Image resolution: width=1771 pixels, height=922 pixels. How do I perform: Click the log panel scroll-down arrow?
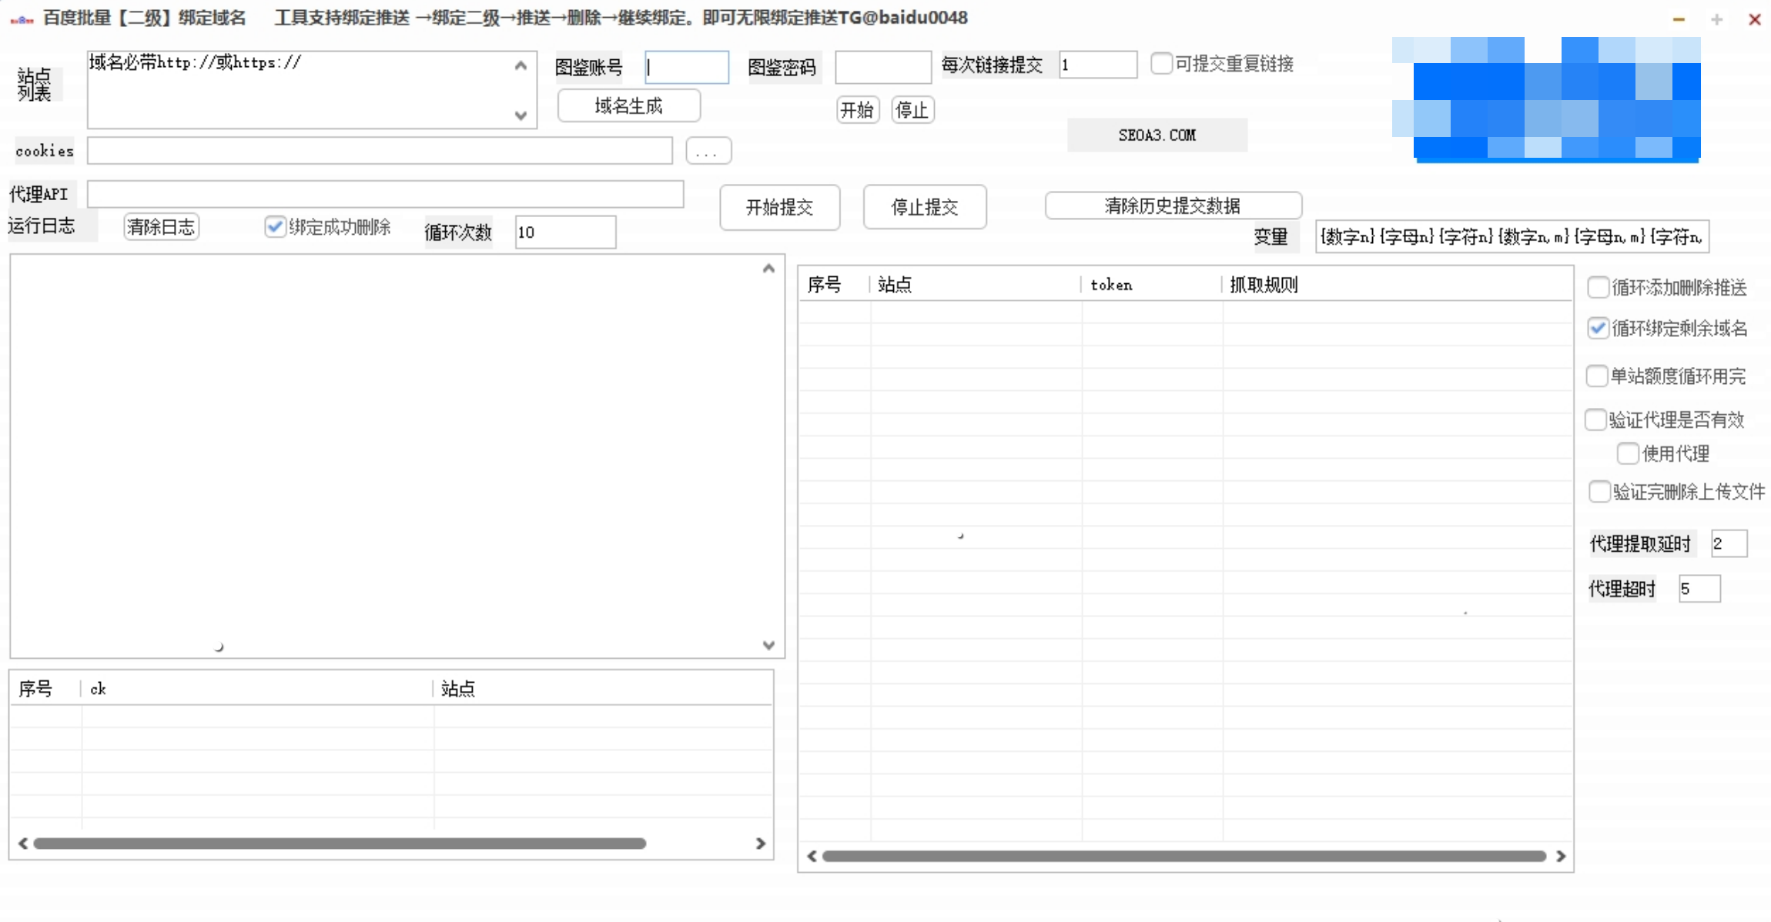(768, 645)
